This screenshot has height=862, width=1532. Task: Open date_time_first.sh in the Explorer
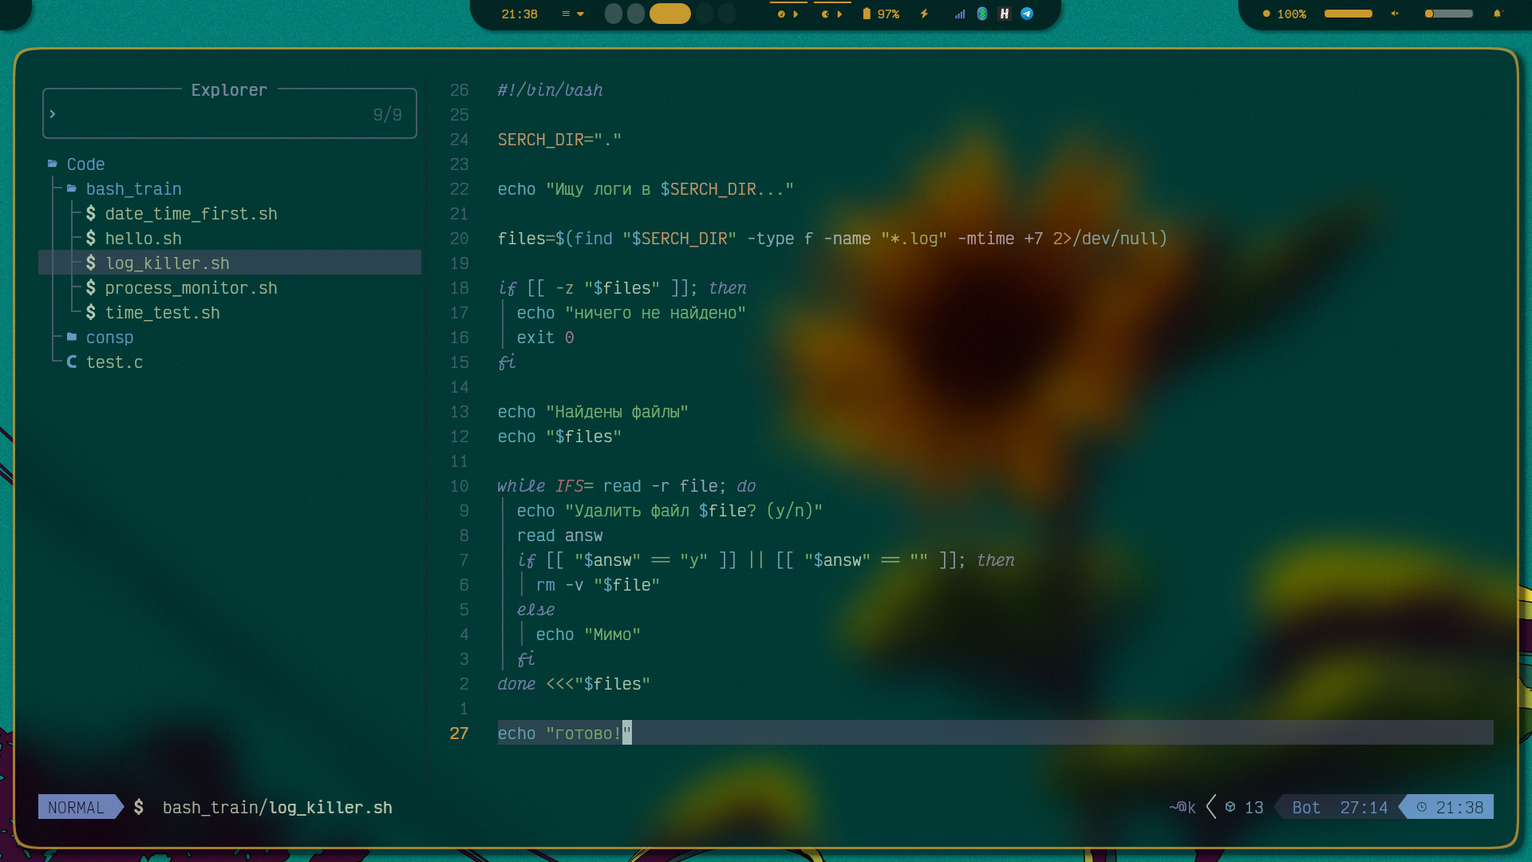click(x=191, y=213)
